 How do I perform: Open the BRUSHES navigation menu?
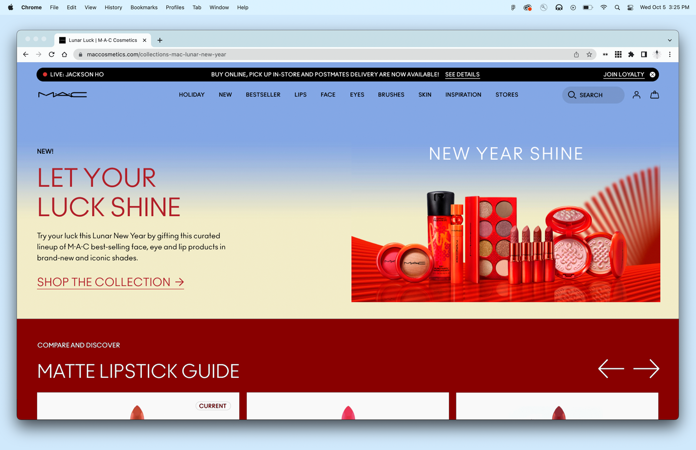point(391,95)
